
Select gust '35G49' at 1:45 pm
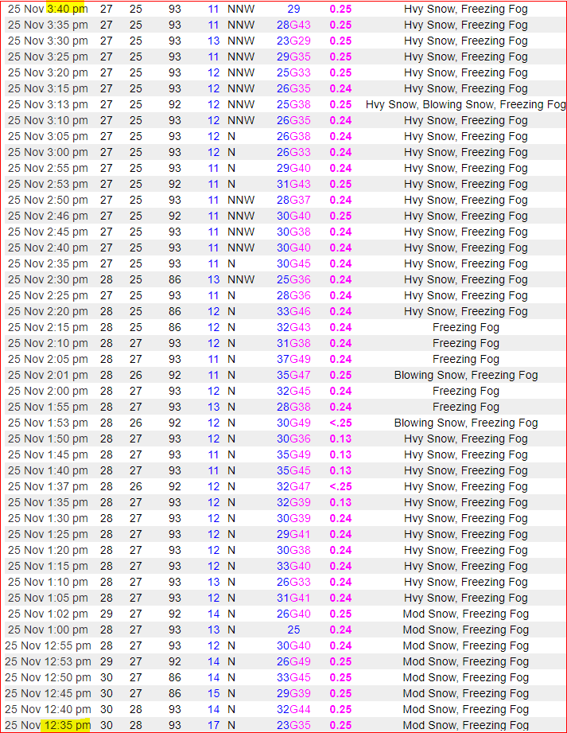point(293,454)
